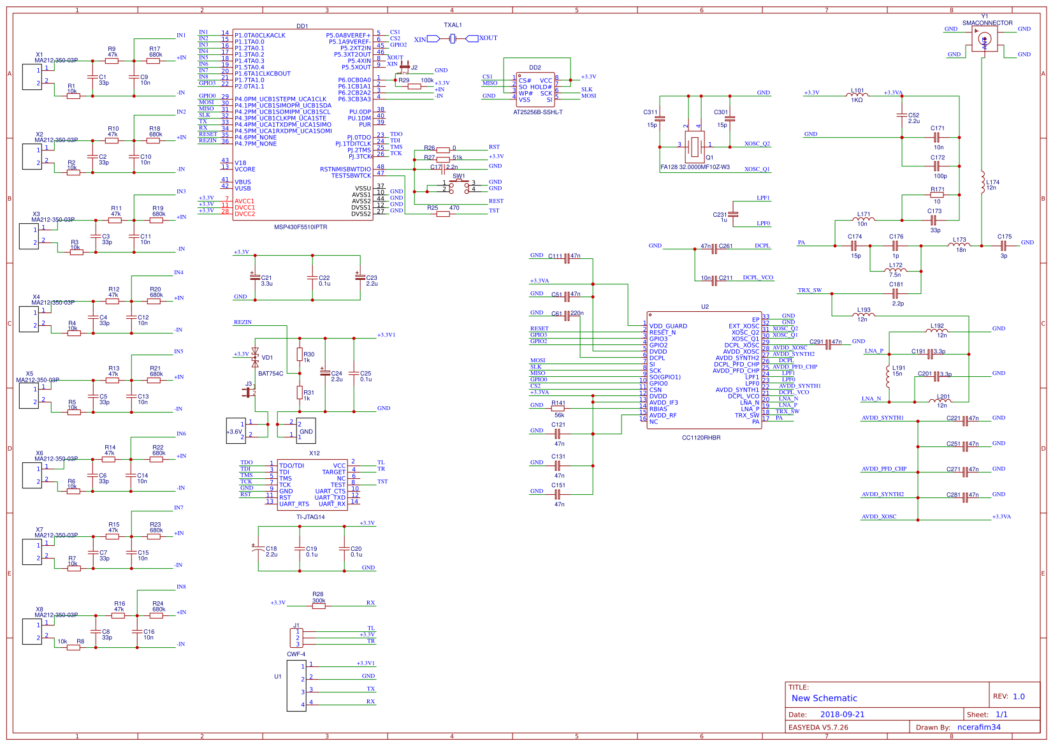Select the CC1120RHBR transceiver U2
Image resolution: width=1053 pixels, height=746 pixels.
tap(704, 370)
